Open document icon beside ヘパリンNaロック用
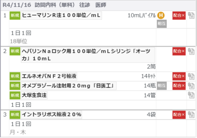 191,51
